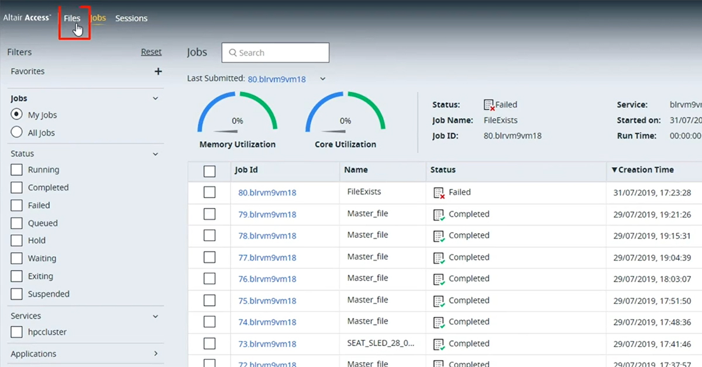Click Completed status icon for job 74
702x367 pixels.
click(439, 323)
